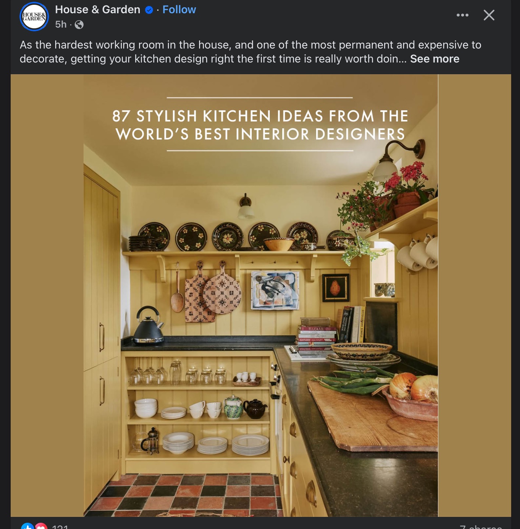Click the post caption text
The width and height of the screenshot is (520, 529).
click(250, 52)
